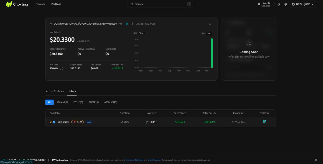Filter history by ALL
This screenshot has height=164, width=323.
coord(50,102)
